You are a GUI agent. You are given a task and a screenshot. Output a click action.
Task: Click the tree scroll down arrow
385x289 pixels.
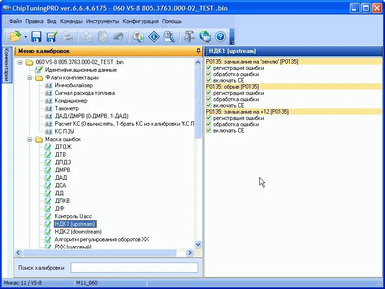[198, 244]
